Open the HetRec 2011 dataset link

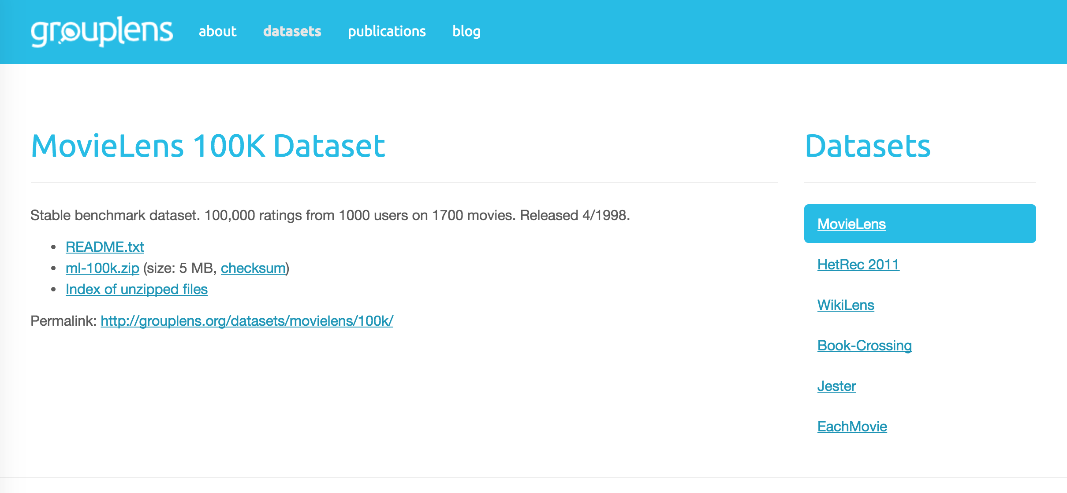pyautogui.click(x=858, y=265)
